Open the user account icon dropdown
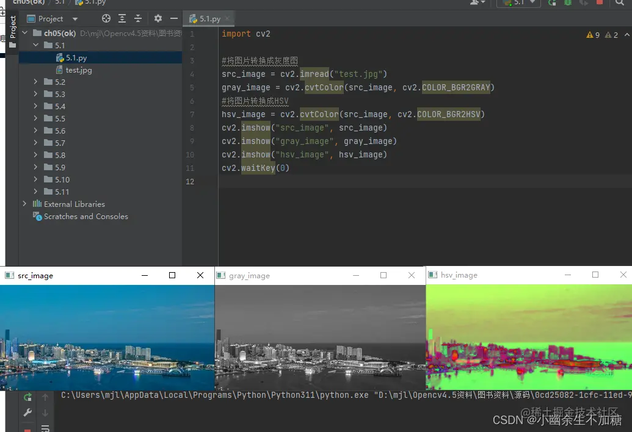This screenshot has width=632, height=432. 478,2
